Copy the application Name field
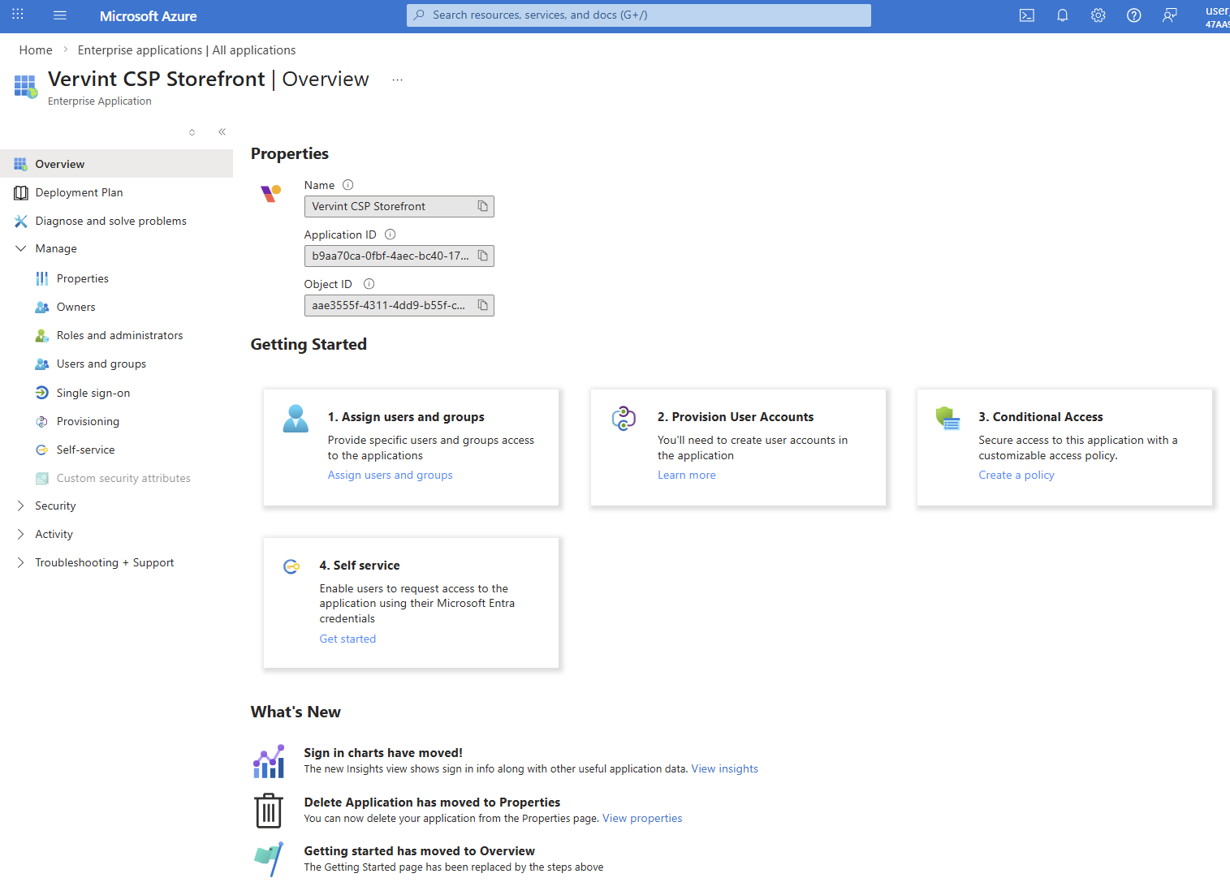 (482, 206)
